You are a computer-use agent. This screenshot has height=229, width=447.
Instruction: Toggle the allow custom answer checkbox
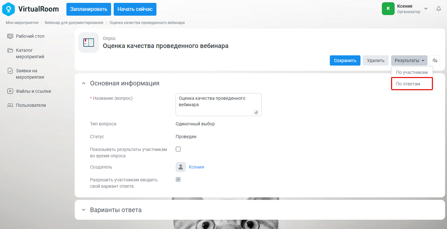pyautogui.click(x=178, y=179)
